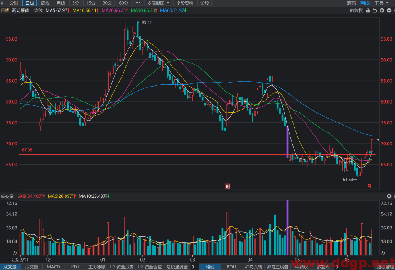Screen dimensions: 395x270
Task: Select the 15分 timeframe
Action: pyautogui.click(x=91, y=3)
